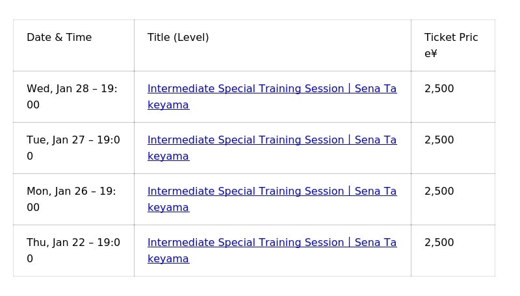The image size is (520, 296).
Task: Select the Wed, Jan 28 – 19:00 date cell
Action: click(x=71, y=97)
